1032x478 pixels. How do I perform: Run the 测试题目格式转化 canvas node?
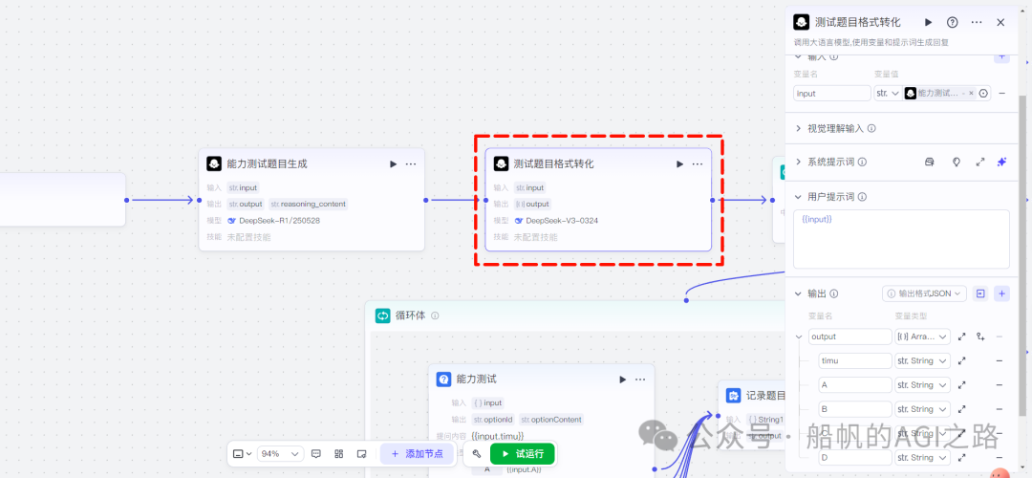[x=680, y=163]
